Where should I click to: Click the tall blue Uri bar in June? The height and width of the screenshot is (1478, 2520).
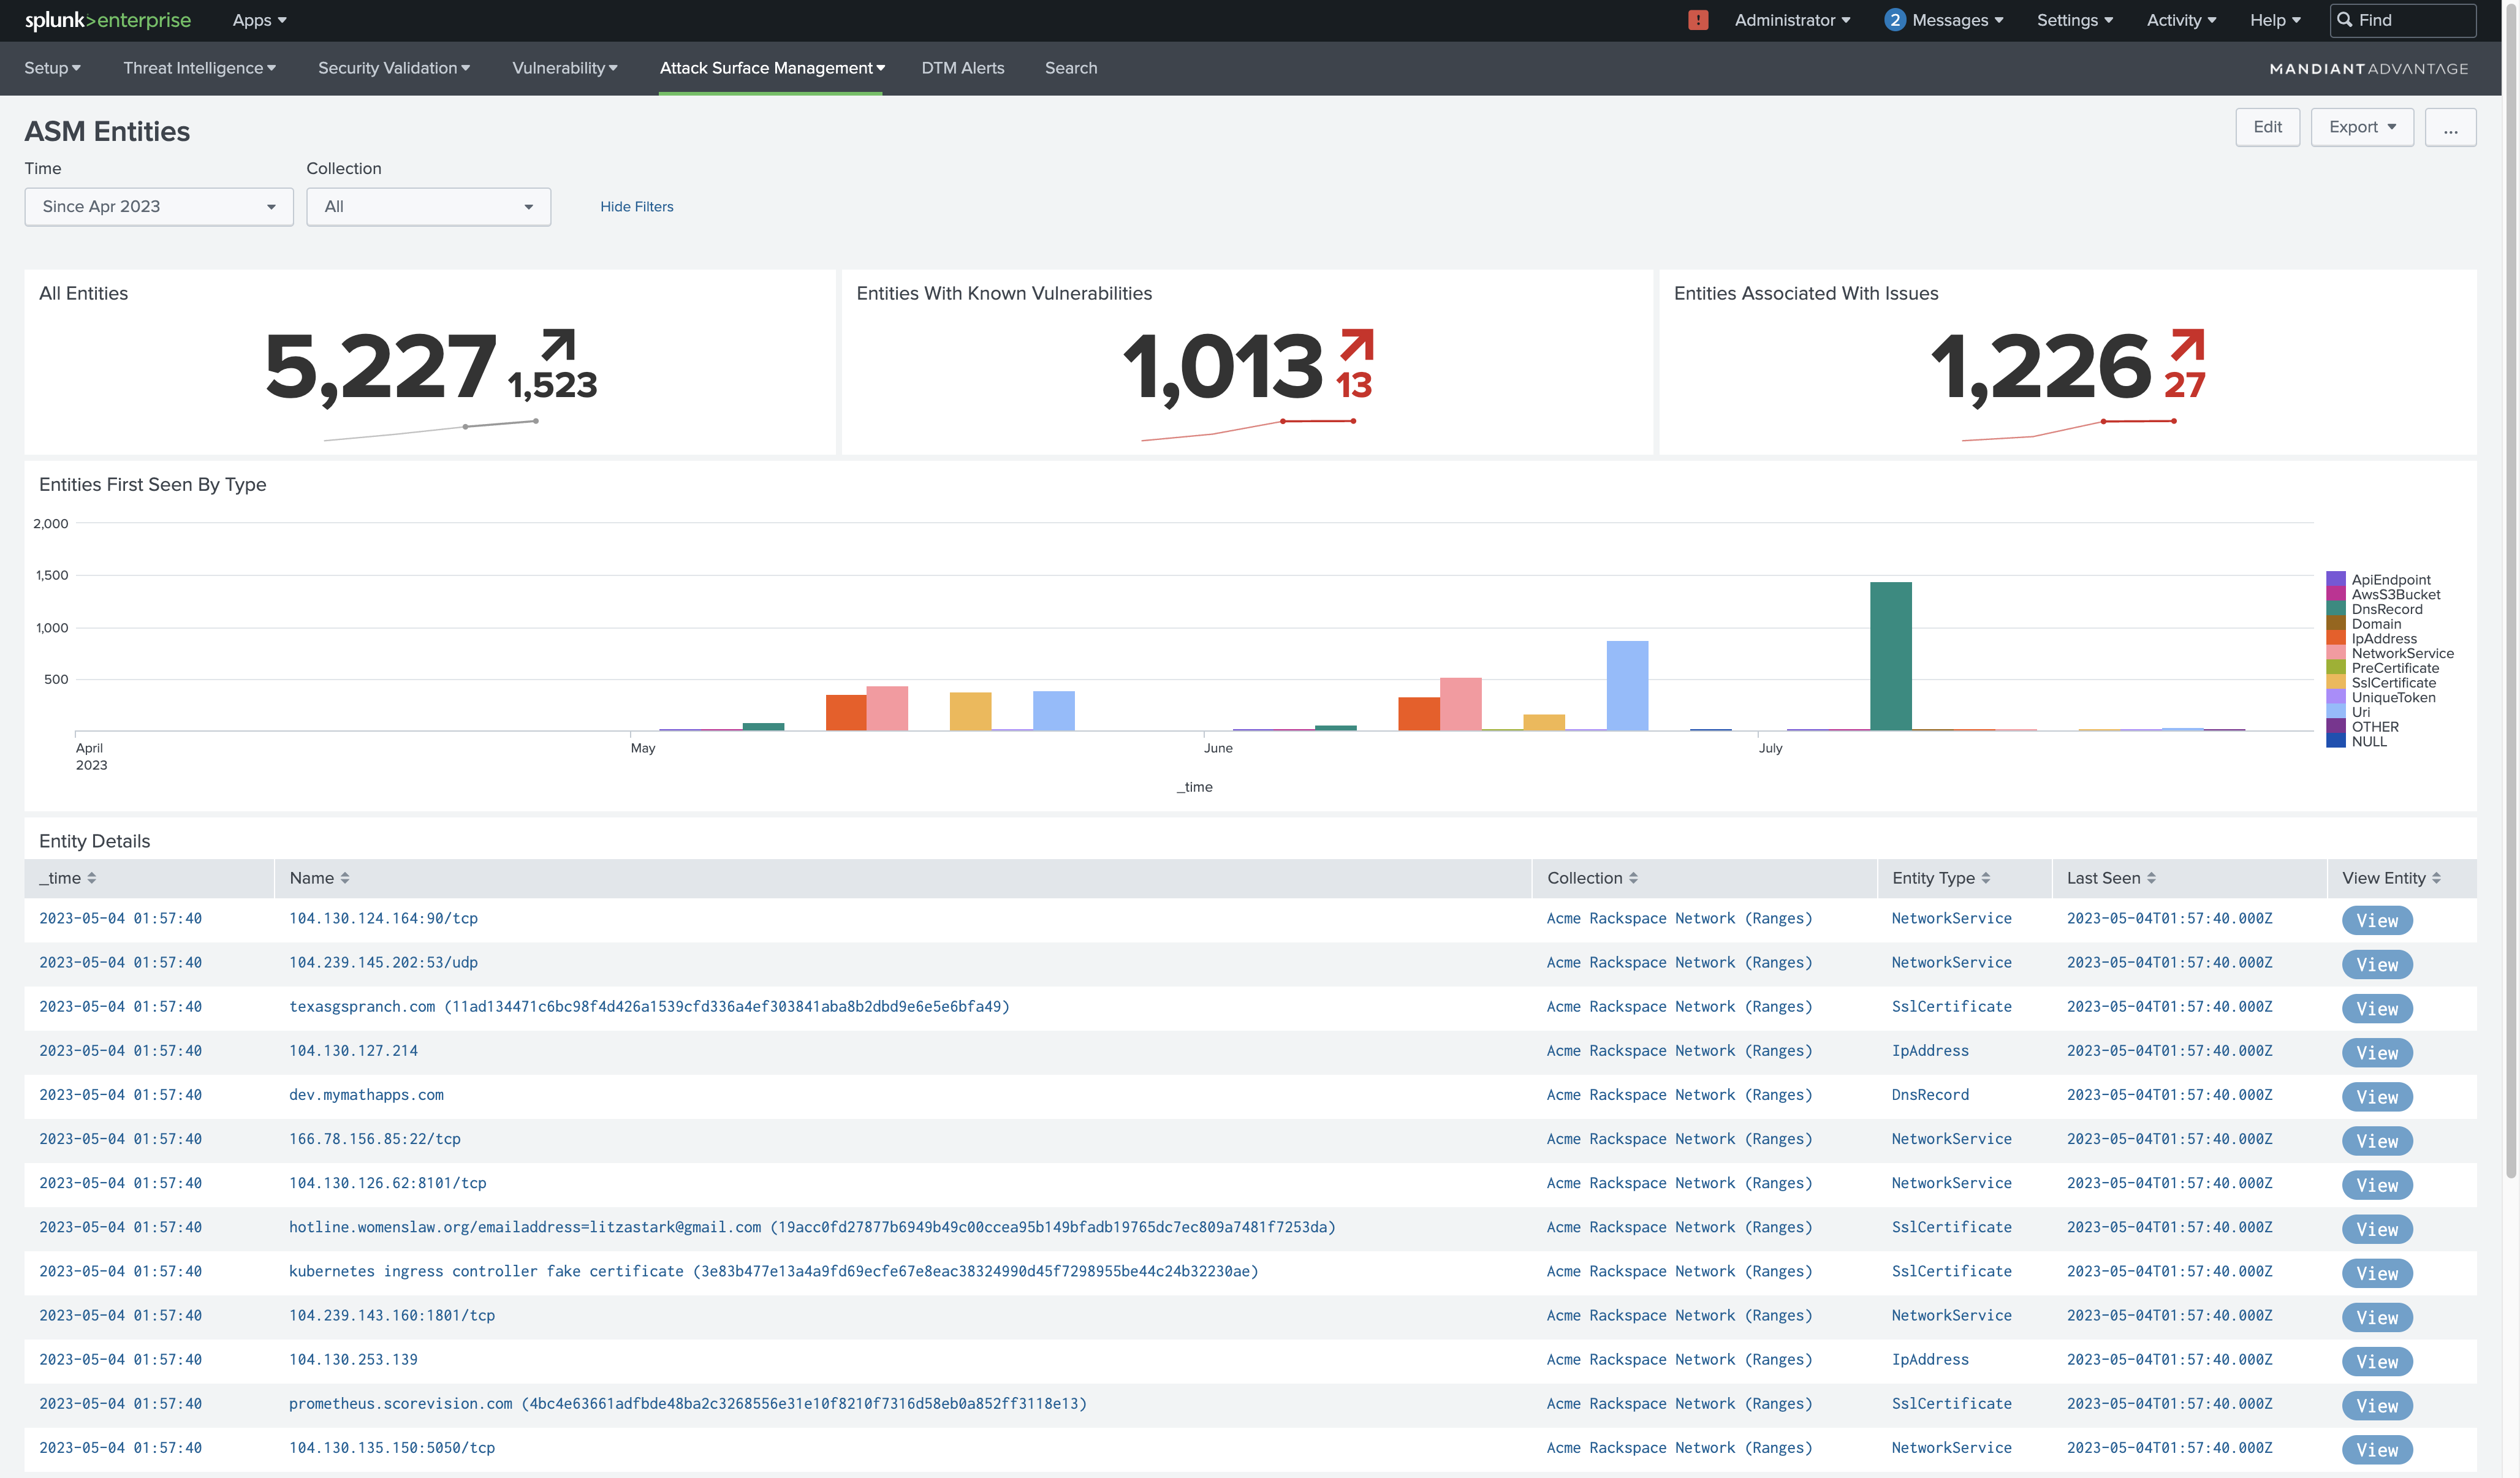click(x=1627, y=686)
